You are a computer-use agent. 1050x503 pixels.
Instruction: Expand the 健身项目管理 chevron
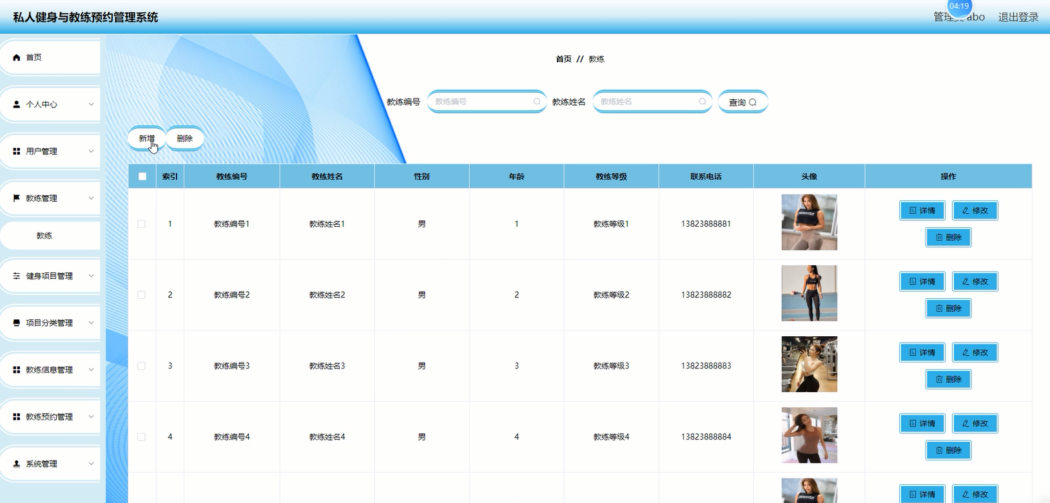(x=91, y=276)
